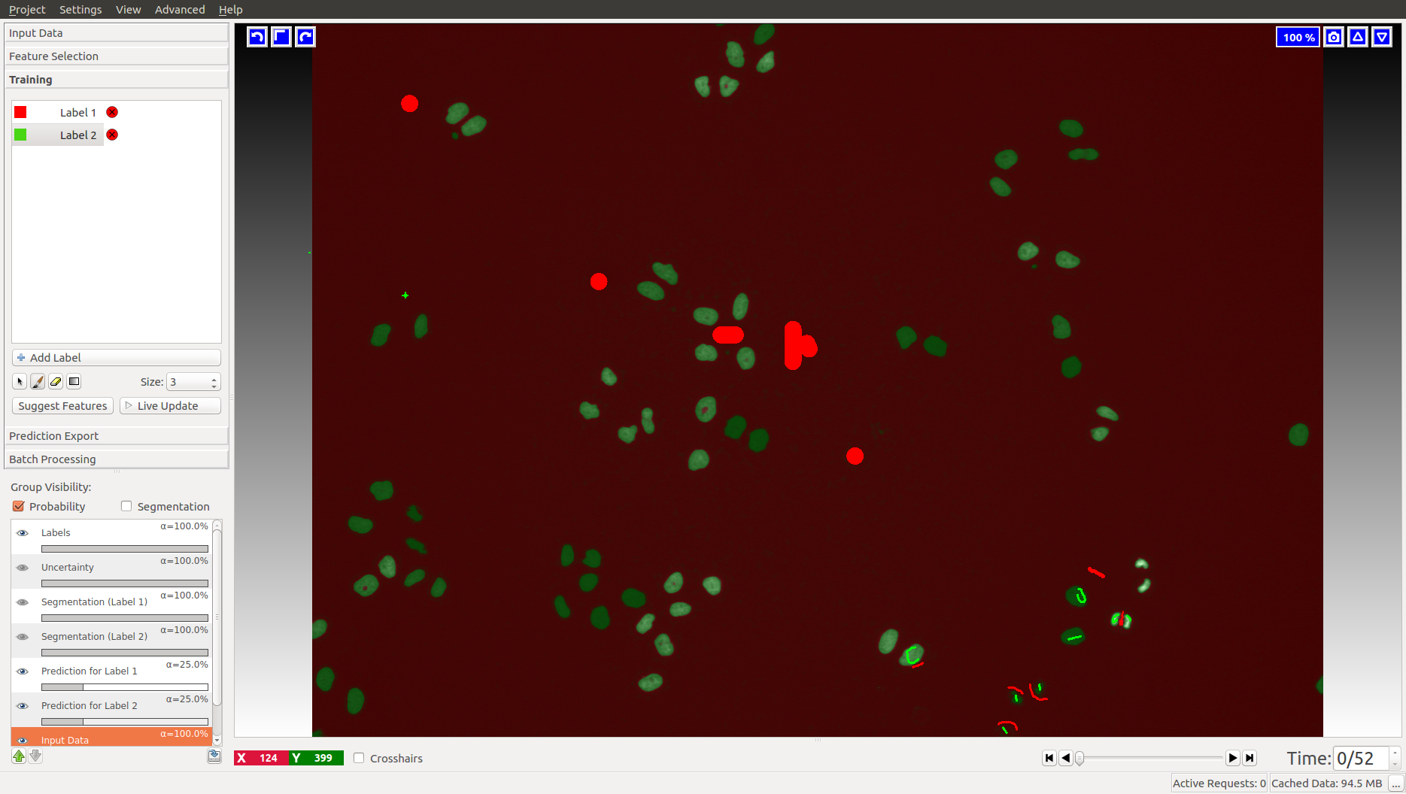The width and height of the screenshot is (1406, 794).
Task: Select the thresholding tool icon
Action: coord(74,382)
